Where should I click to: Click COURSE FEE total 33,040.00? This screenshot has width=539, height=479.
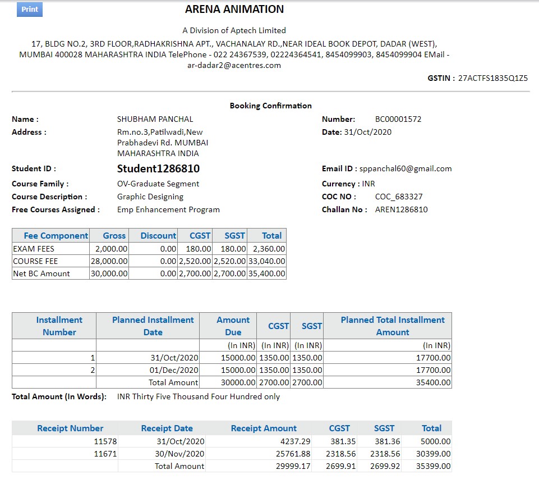(x=267, y=261)
